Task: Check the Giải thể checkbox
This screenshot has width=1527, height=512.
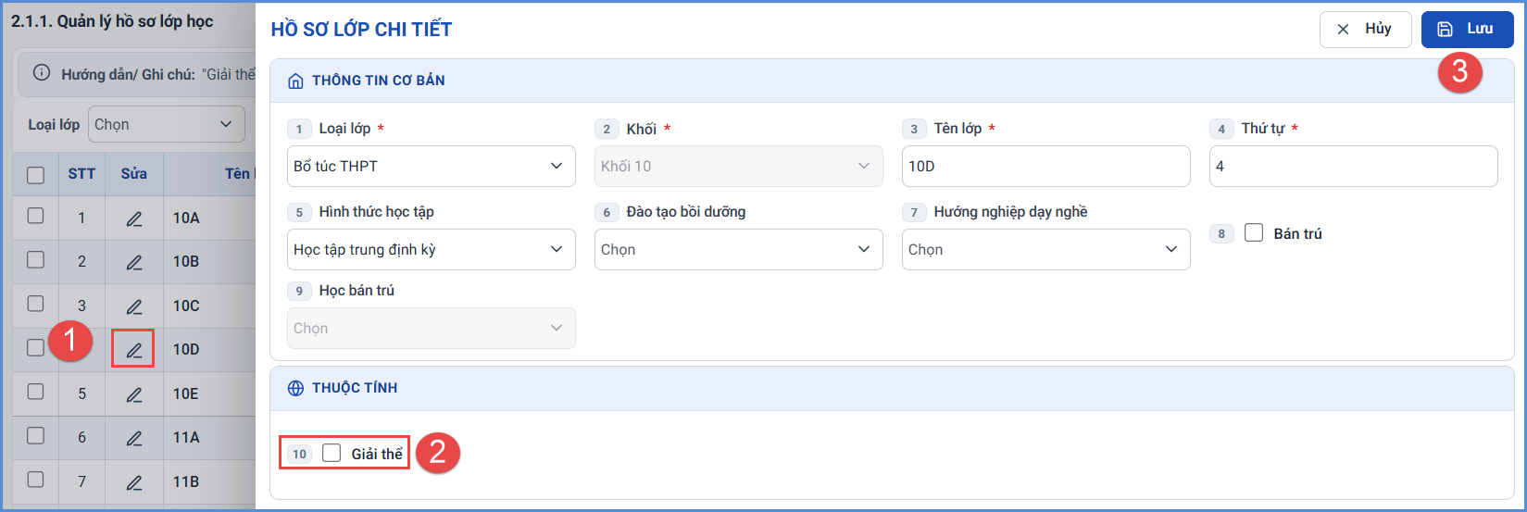Action: (332, 453)
